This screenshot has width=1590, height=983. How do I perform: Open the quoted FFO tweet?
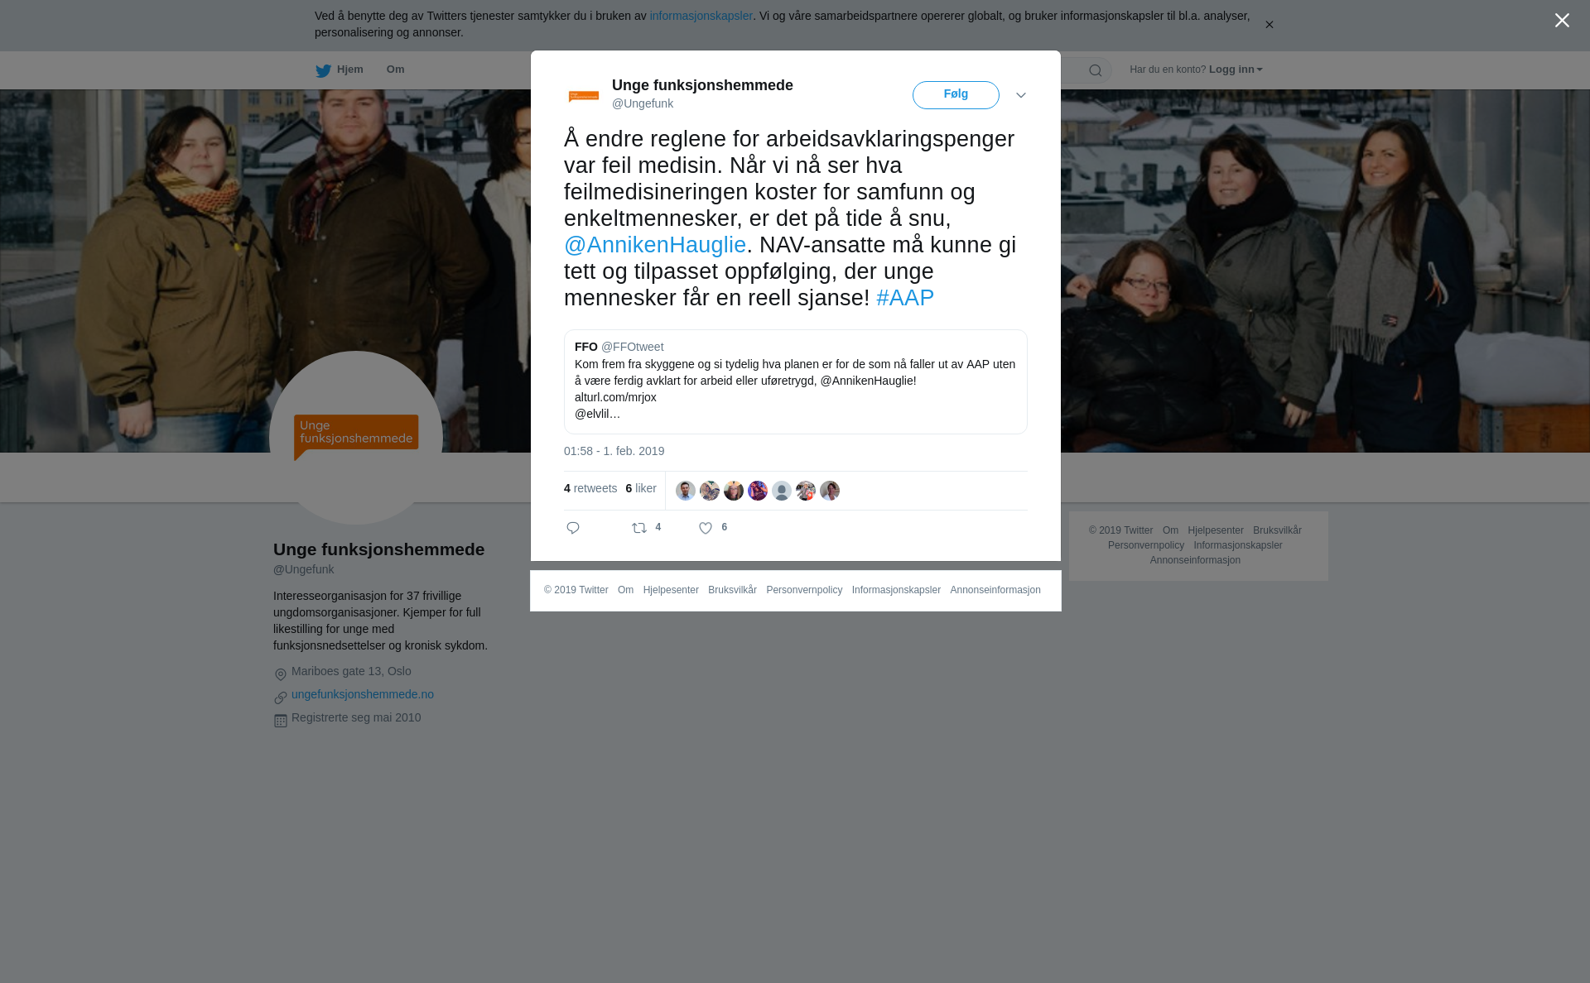click(x=796, y=381)
